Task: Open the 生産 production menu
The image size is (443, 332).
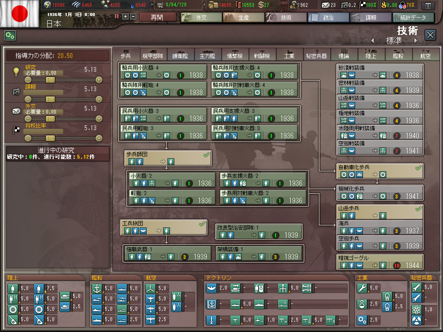Action: pos(244,18)
